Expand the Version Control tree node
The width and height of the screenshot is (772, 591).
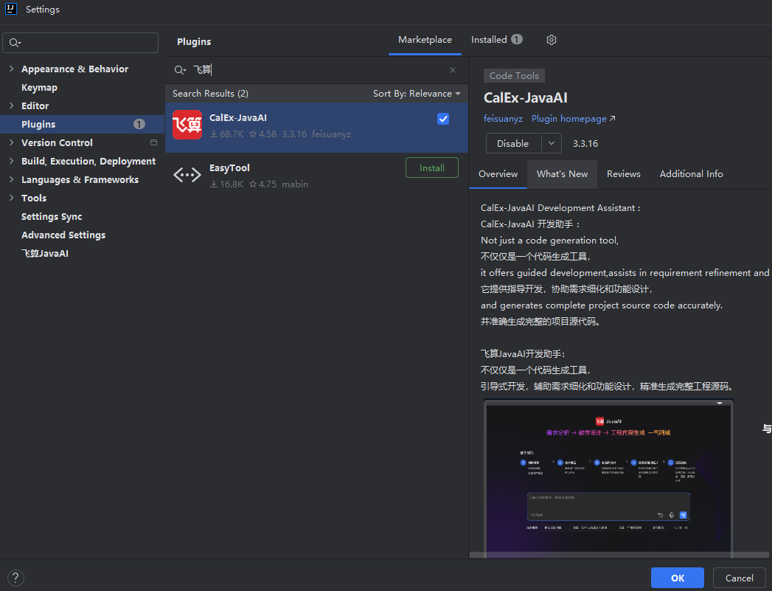(x=11, y=142)
